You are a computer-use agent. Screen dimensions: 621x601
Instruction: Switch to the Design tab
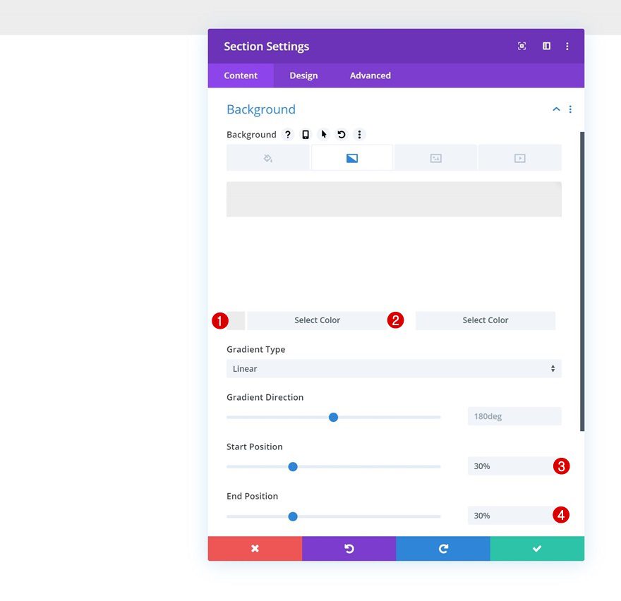[303, 75]
